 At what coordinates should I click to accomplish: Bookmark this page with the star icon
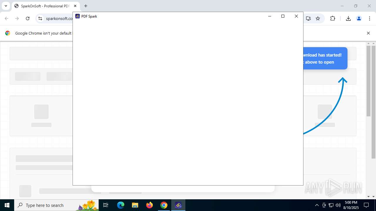click(318, 18)
